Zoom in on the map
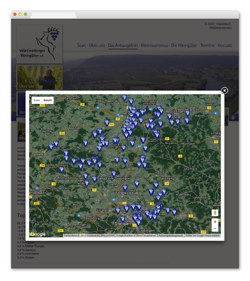The image size is (250, 281). click(x=215, y=222)
